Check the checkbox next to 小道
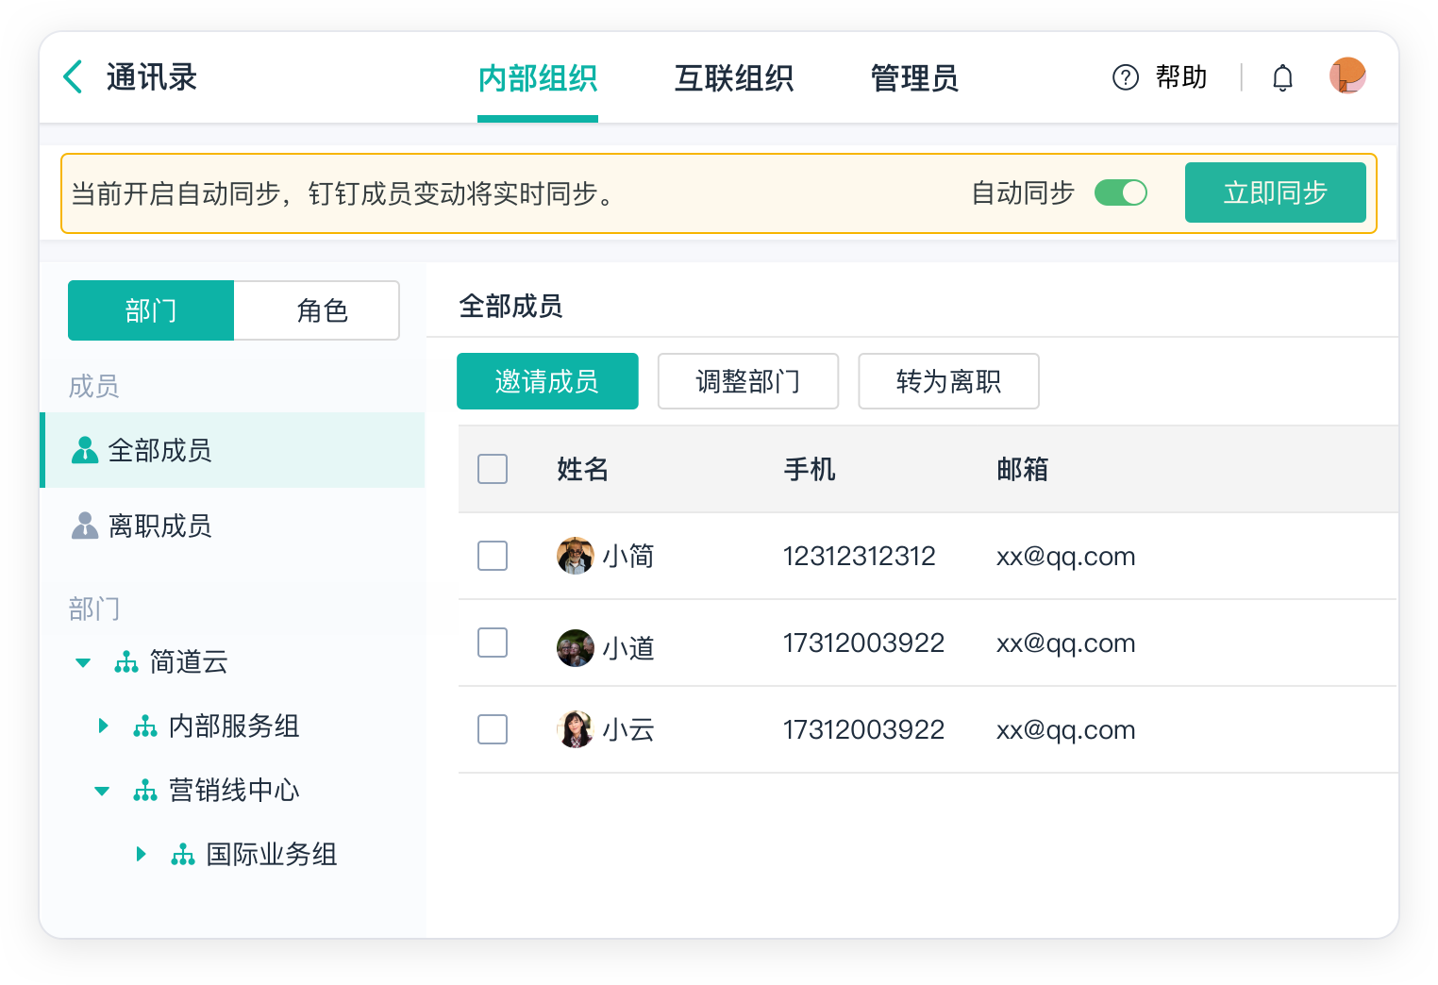The width and height of the screenshot is (1438, 985). coord(492,643)
